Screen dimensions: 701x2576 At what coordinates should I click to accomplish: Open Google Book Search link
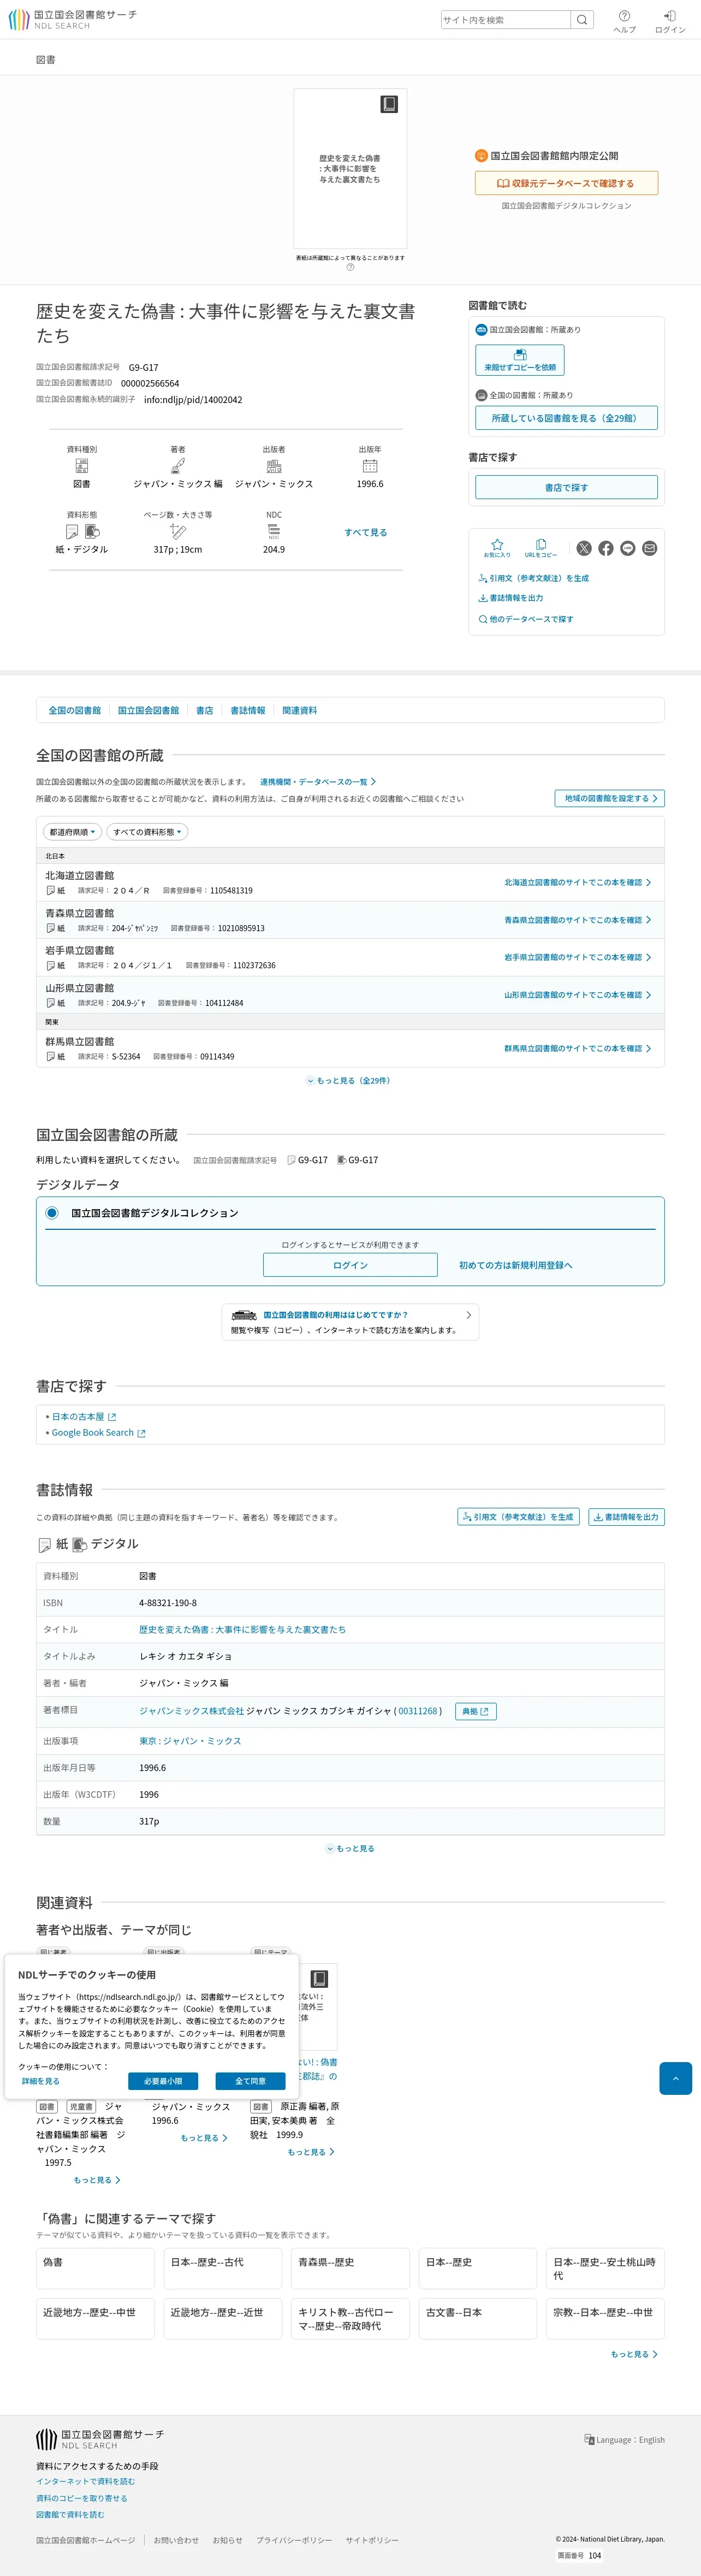point(98,1433)
